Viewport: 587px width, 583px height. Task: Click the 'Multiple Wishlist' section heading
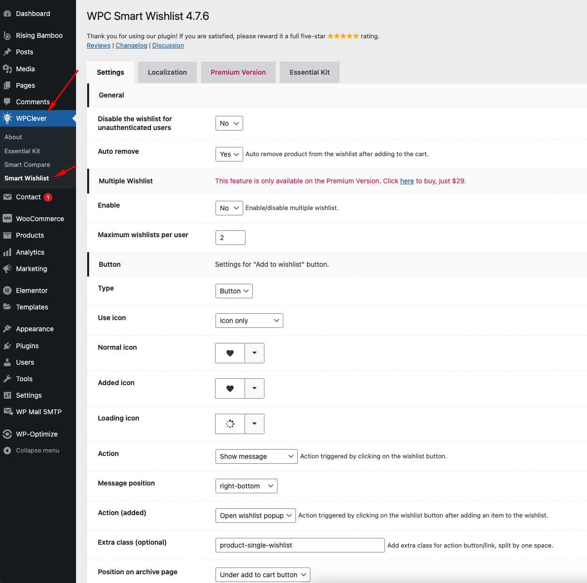(x=126, y=181)
